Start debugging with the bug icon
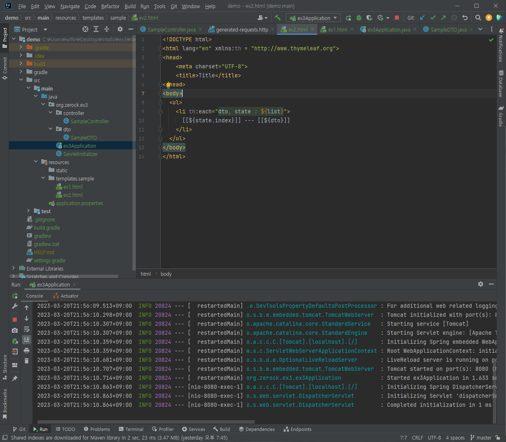The image size is (506, 442). pos(359,18)
